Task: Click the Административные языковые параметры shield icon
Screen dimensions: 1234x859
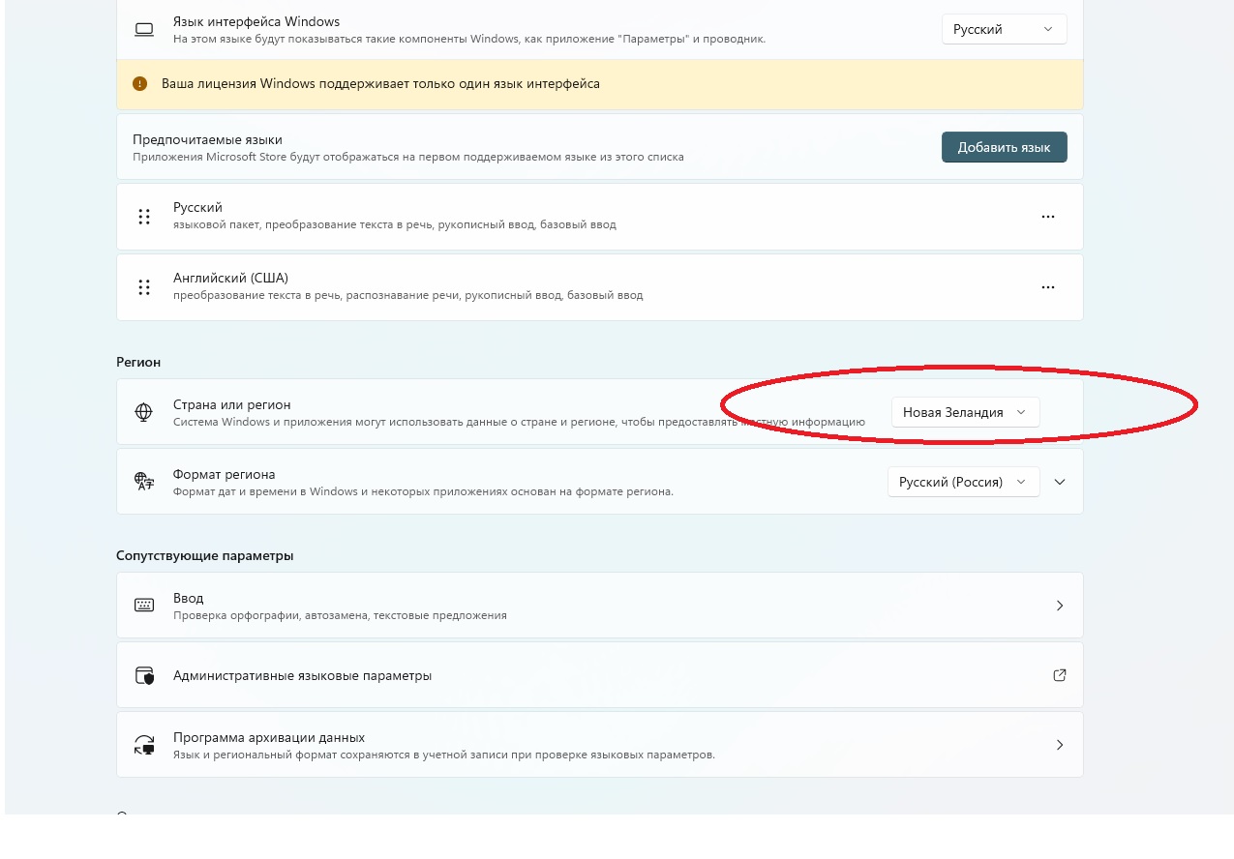Action: click(x=144, y=675)
